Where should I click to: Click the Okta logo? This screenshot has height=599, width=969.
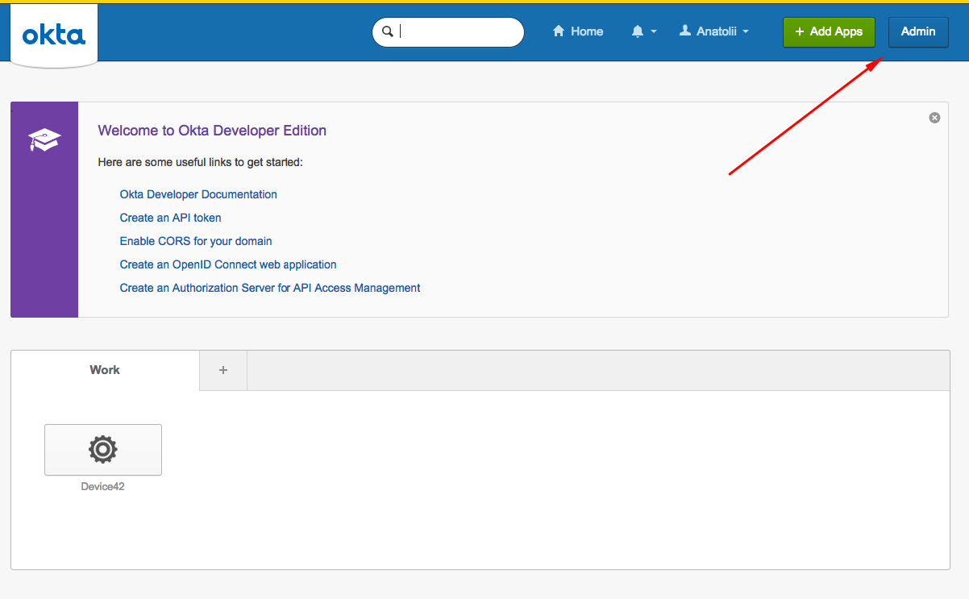pos(53,32)
